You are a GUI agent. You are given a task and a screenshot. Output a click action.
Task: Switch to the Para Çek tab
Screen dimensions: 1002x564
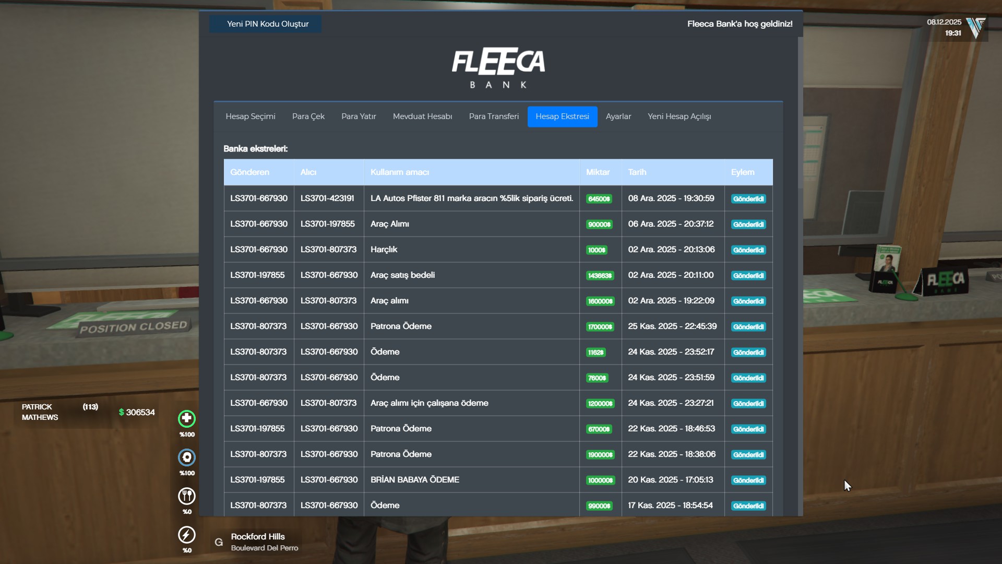click(308, 116)
